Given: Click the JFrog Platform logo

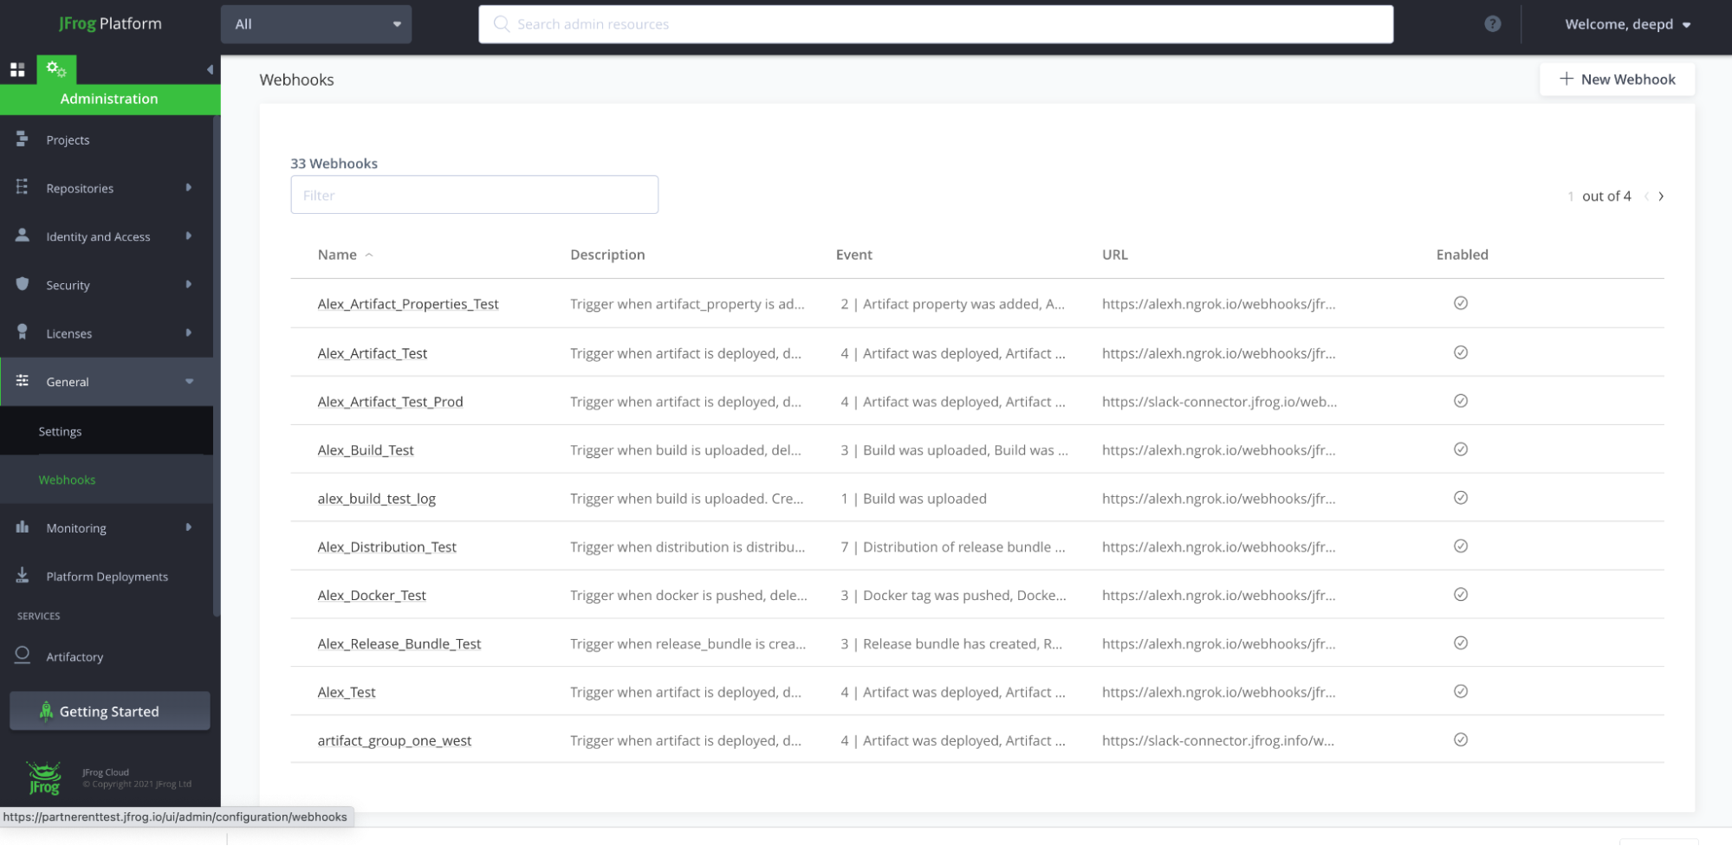Looking at the screenshot, I should point(110,23).
